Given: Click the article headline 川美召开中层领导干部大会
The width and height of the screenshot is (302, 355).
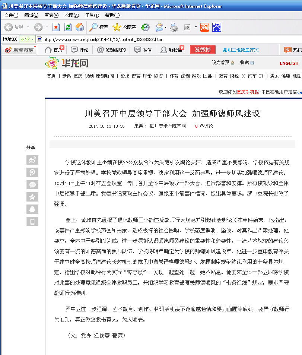Looking at the screenshot, I should pyautogui.click(x=136, y=113).
